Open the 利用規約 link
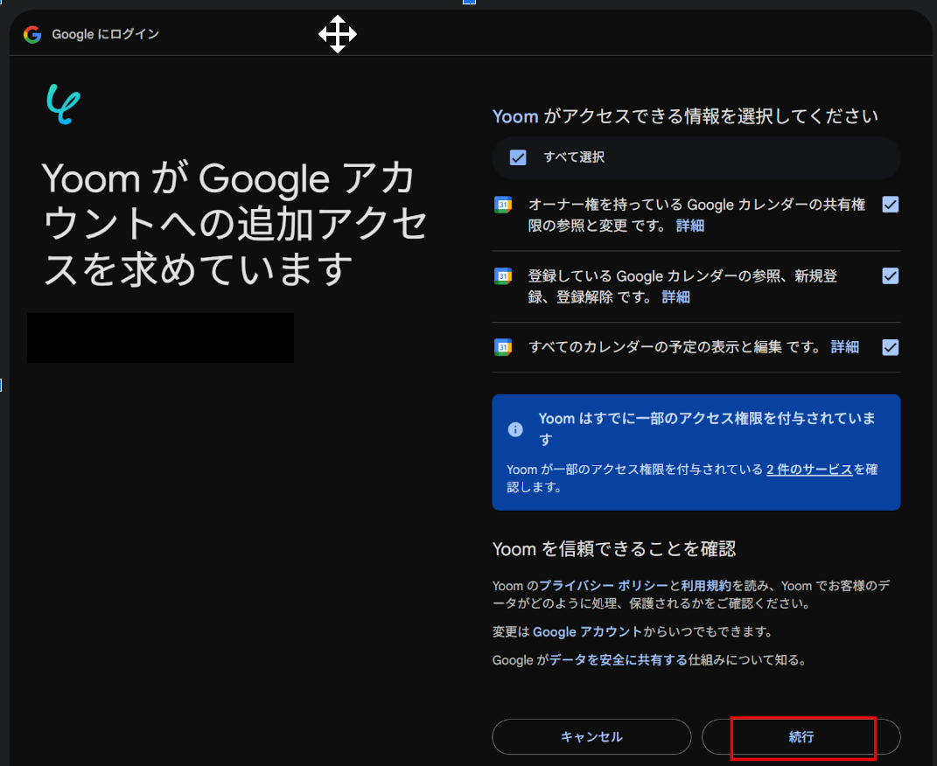Screen dimensions: 937x766 706,586
